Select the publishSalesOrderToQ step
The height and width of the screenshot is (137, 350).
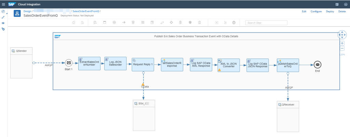[x=288, y=65]
